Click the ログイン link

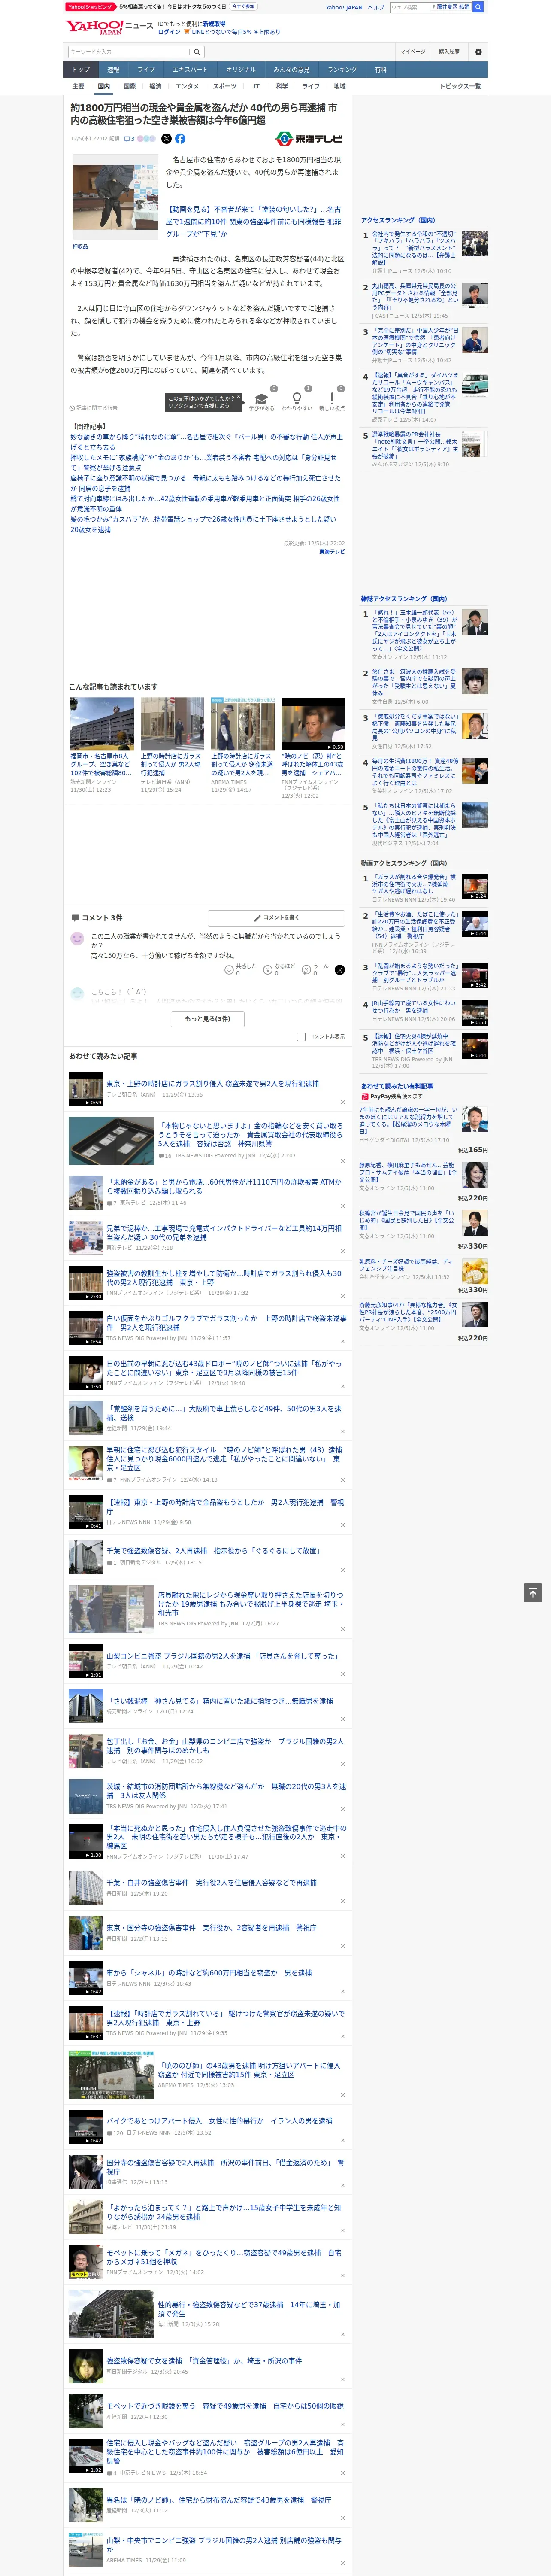coord(169,32)
